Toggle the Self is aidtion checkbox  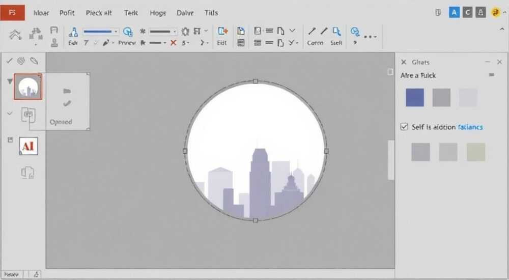coord(404,127)
